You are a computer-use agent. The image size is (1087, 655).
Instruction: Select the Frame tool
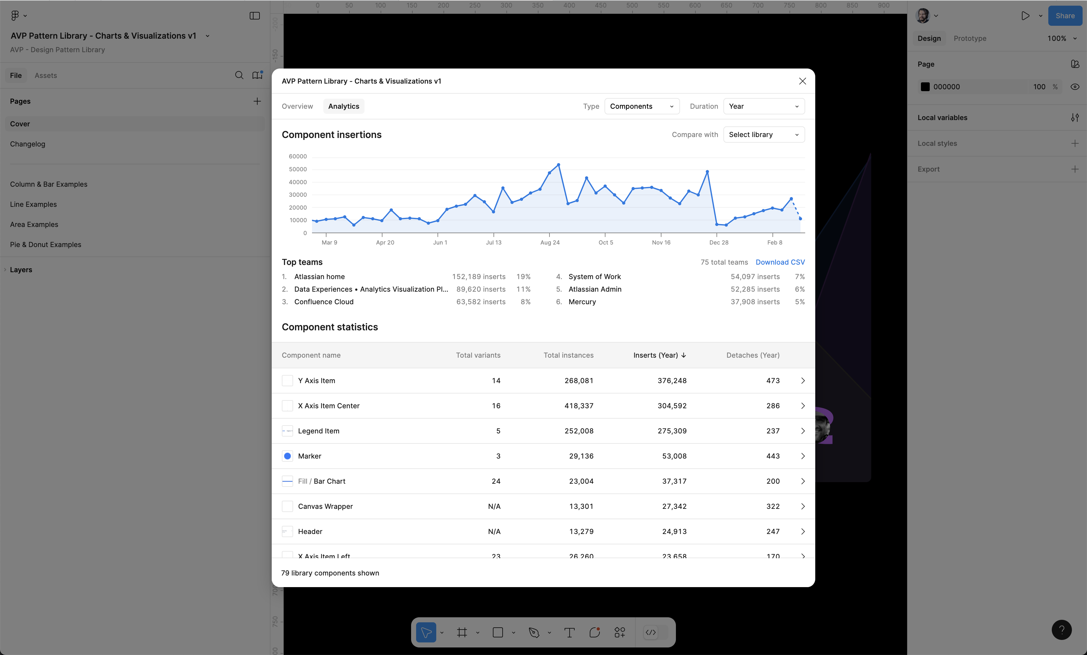pos(462,632)
